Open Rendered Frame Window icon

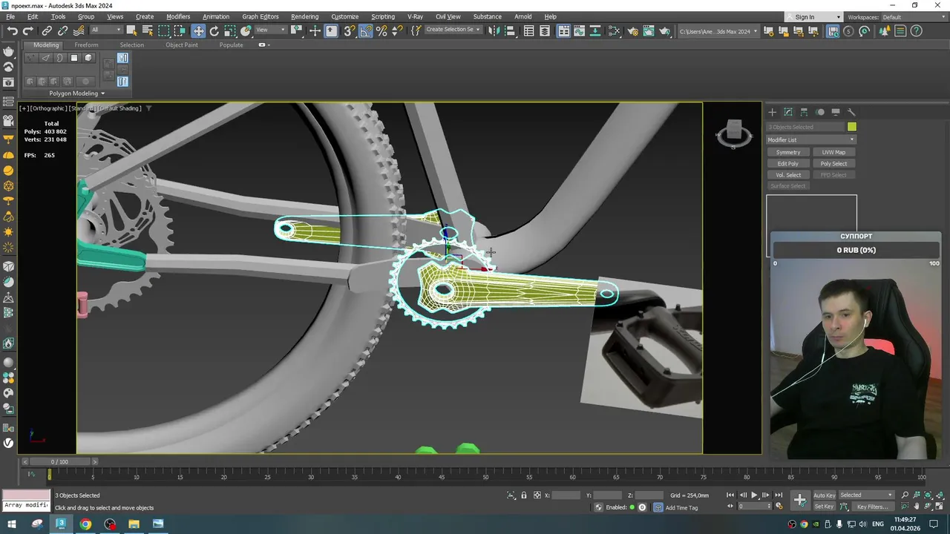click(x=649, y=30)
